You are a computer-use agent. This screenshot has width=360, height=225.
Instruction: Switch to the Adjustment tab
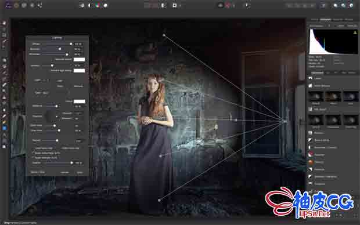(x=317, y=72)
